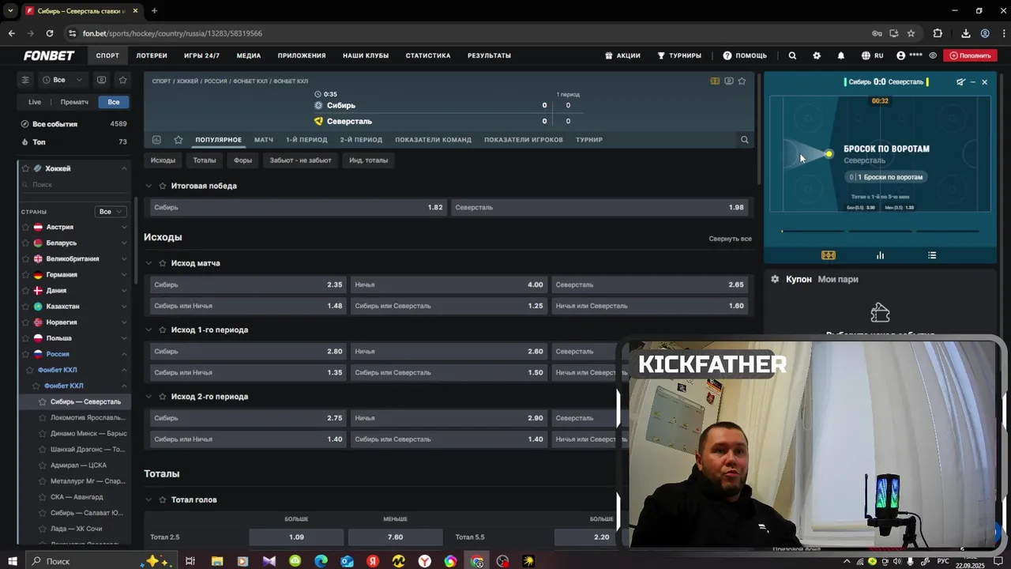
Task: Click match tracker period progress bar
Action: click(x=881, y=232)
